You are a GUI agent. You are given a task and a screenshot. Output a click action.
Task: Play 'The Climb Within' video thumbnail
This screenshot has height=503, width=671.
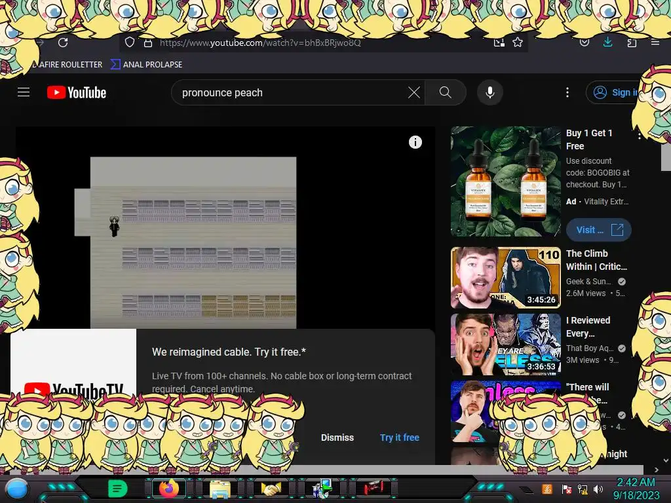[505, 278]
